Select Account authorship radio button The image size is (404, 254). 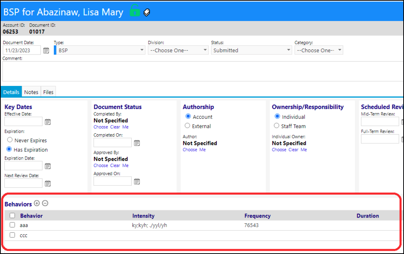[188, 116]
